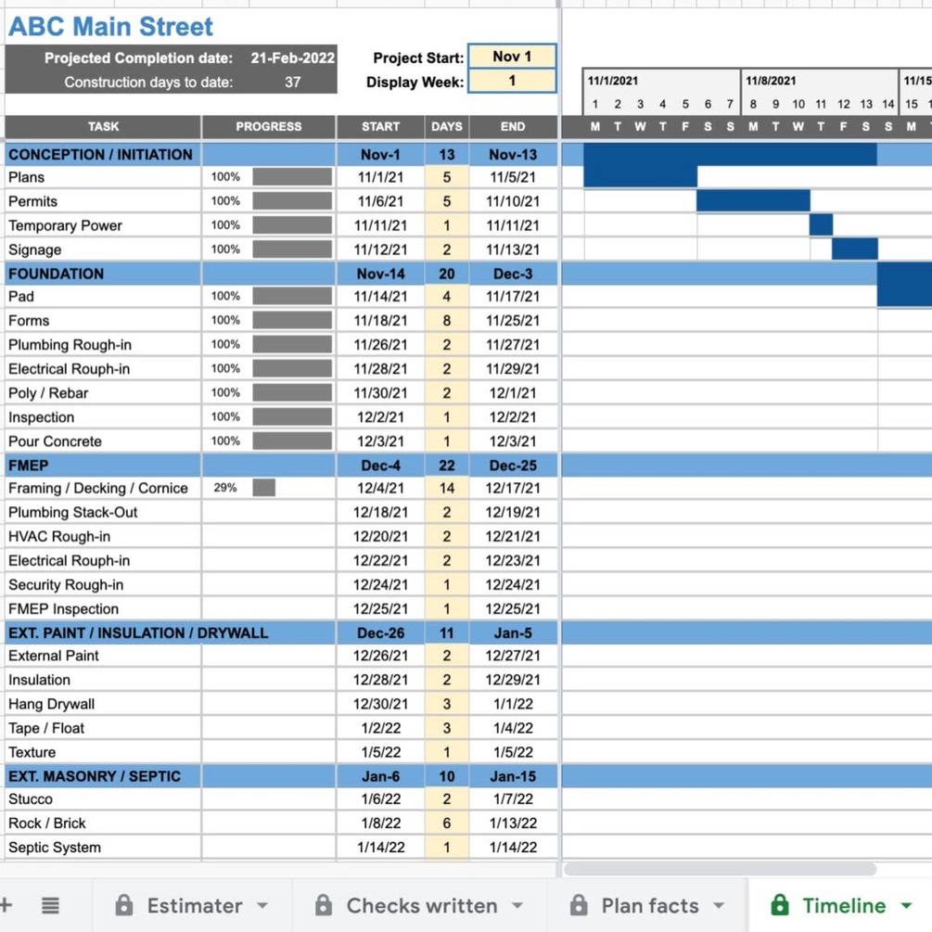Select the FOUNDATION section header cell
Image resolution: width=932 pixels, height=932 pixels.
coord(103,274)
